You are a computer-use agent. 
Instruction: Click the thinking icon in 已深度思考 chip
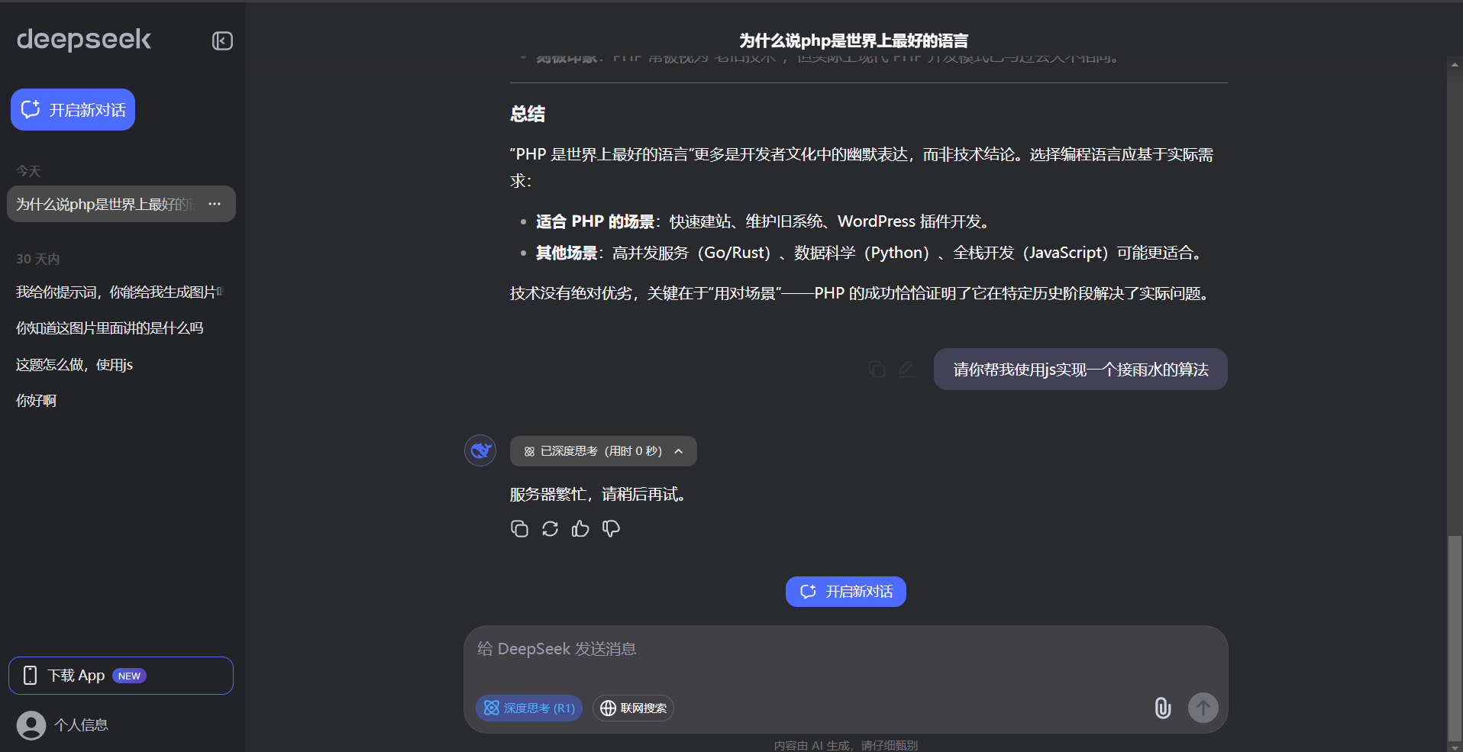pyautogui.click(x=529, y=451)
